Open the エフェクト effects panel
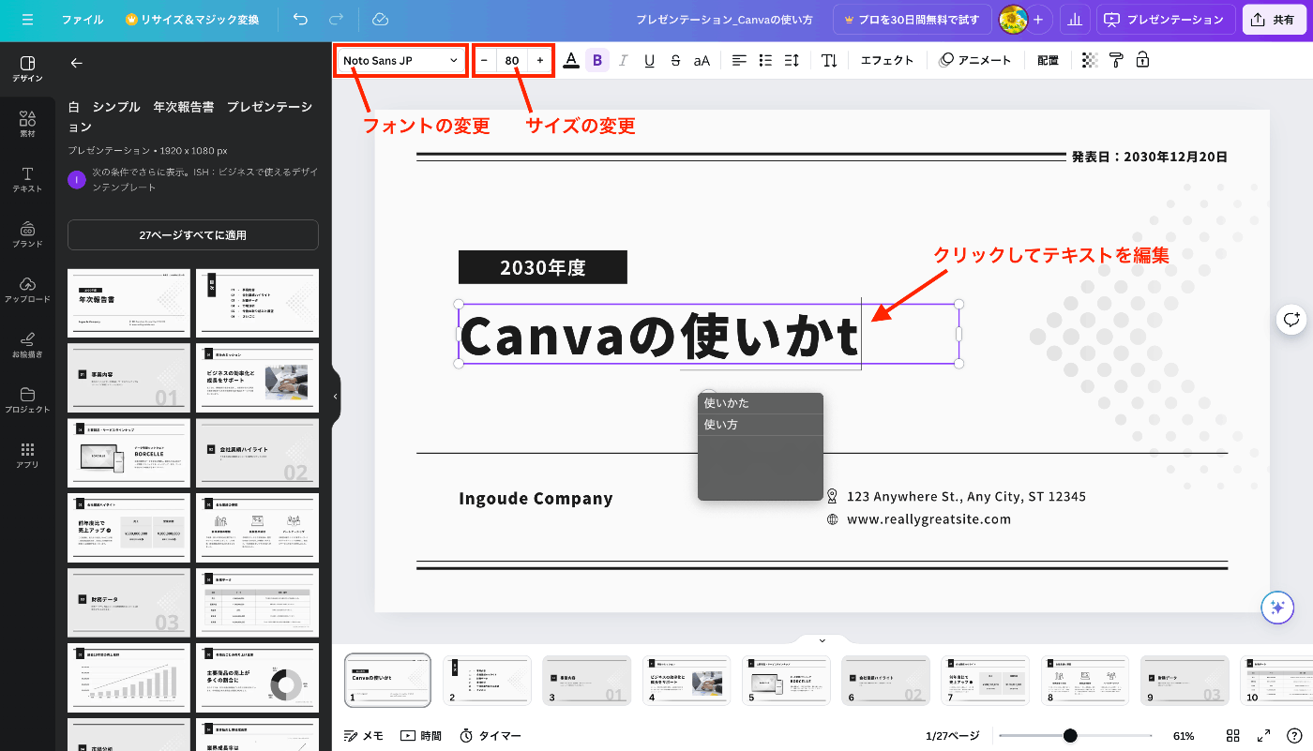The image size is (1313, 751). [886, 60]
